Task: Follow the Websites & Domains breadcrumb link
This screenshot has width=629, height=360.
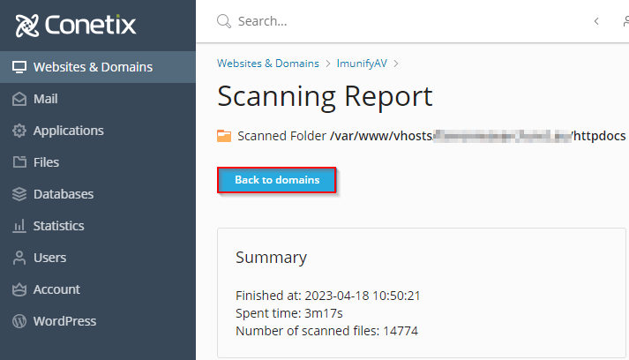Action: (x=268, y=64)
